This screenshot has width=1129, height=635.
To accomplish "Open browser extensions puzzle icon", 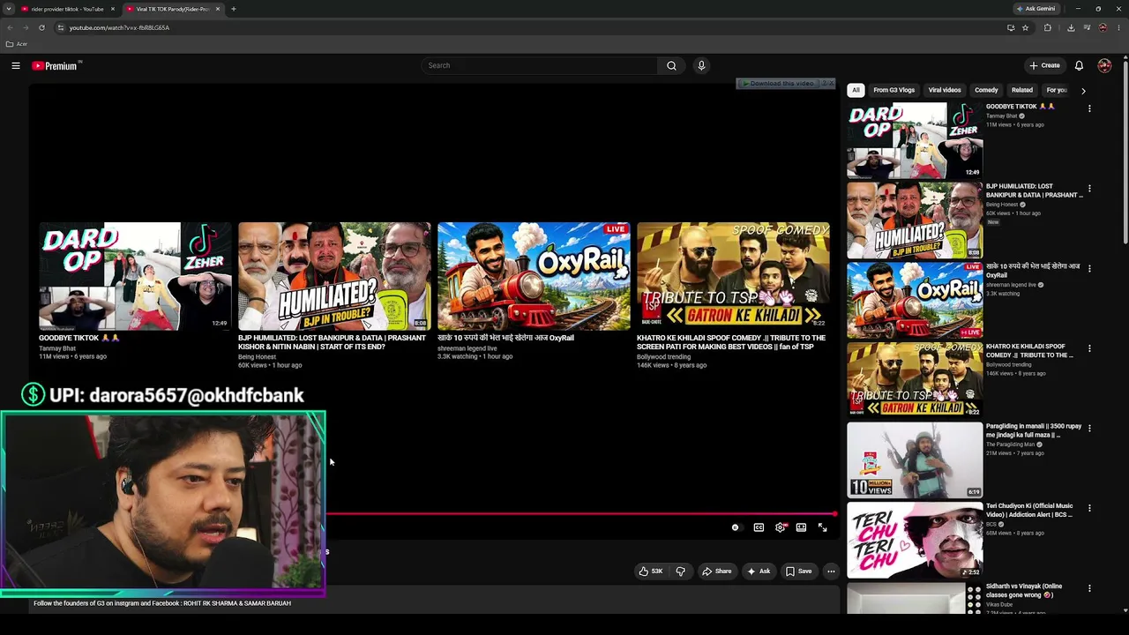I will tap(1048, 27).
